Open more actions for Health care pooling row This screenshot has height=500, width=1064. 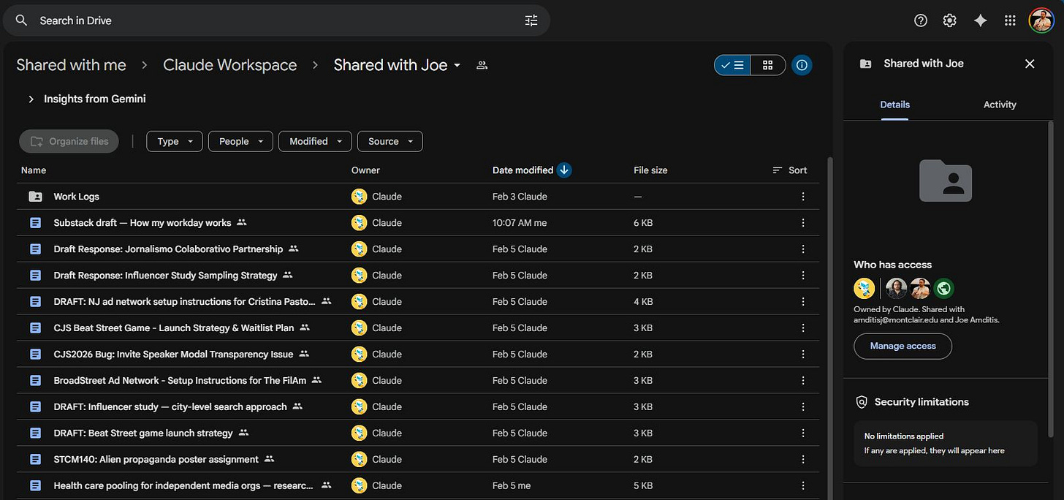(x=803, y=485)
